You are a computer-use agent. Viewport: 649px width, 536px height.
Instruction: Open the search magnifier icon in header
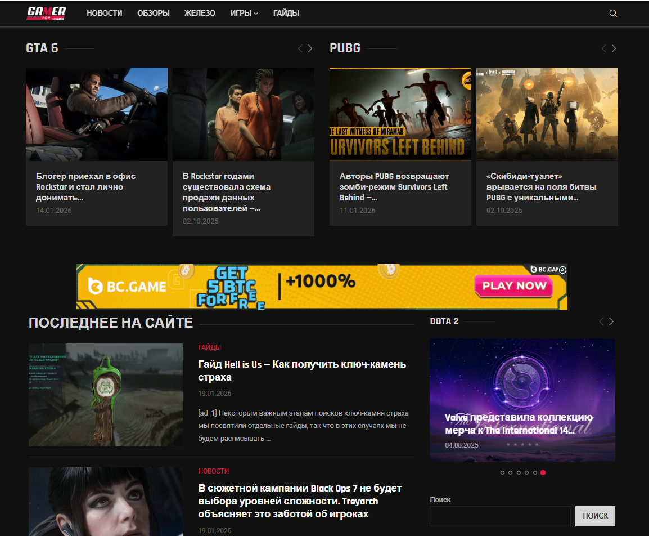[613, 14]
